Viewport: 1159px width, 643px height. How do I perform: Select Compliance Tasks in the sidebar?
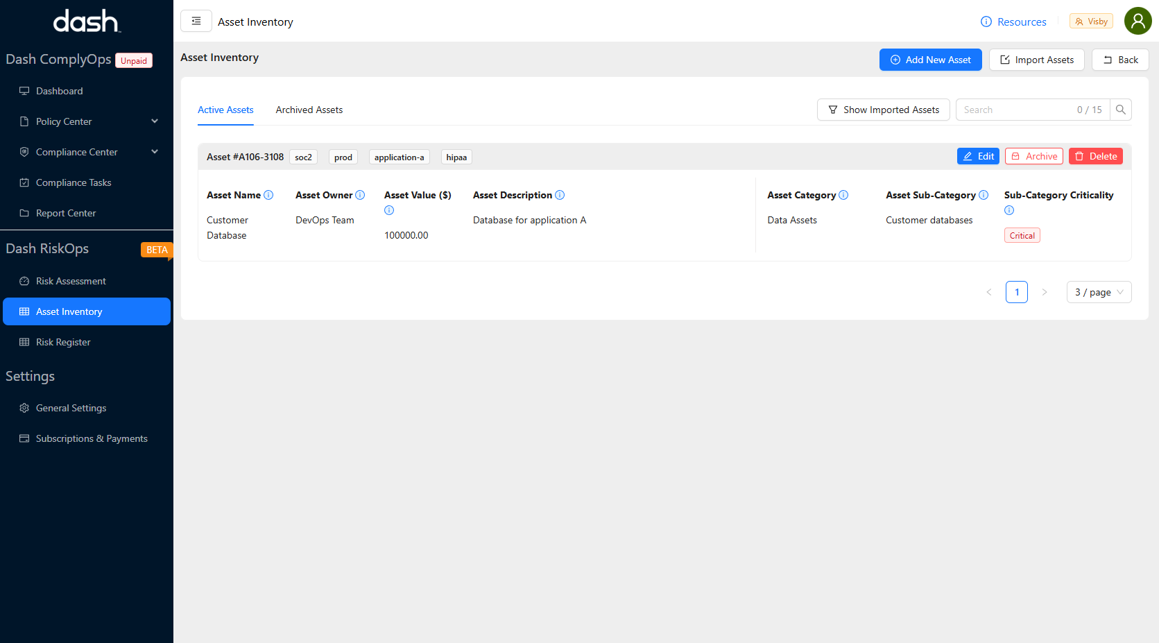coord(73,182)
